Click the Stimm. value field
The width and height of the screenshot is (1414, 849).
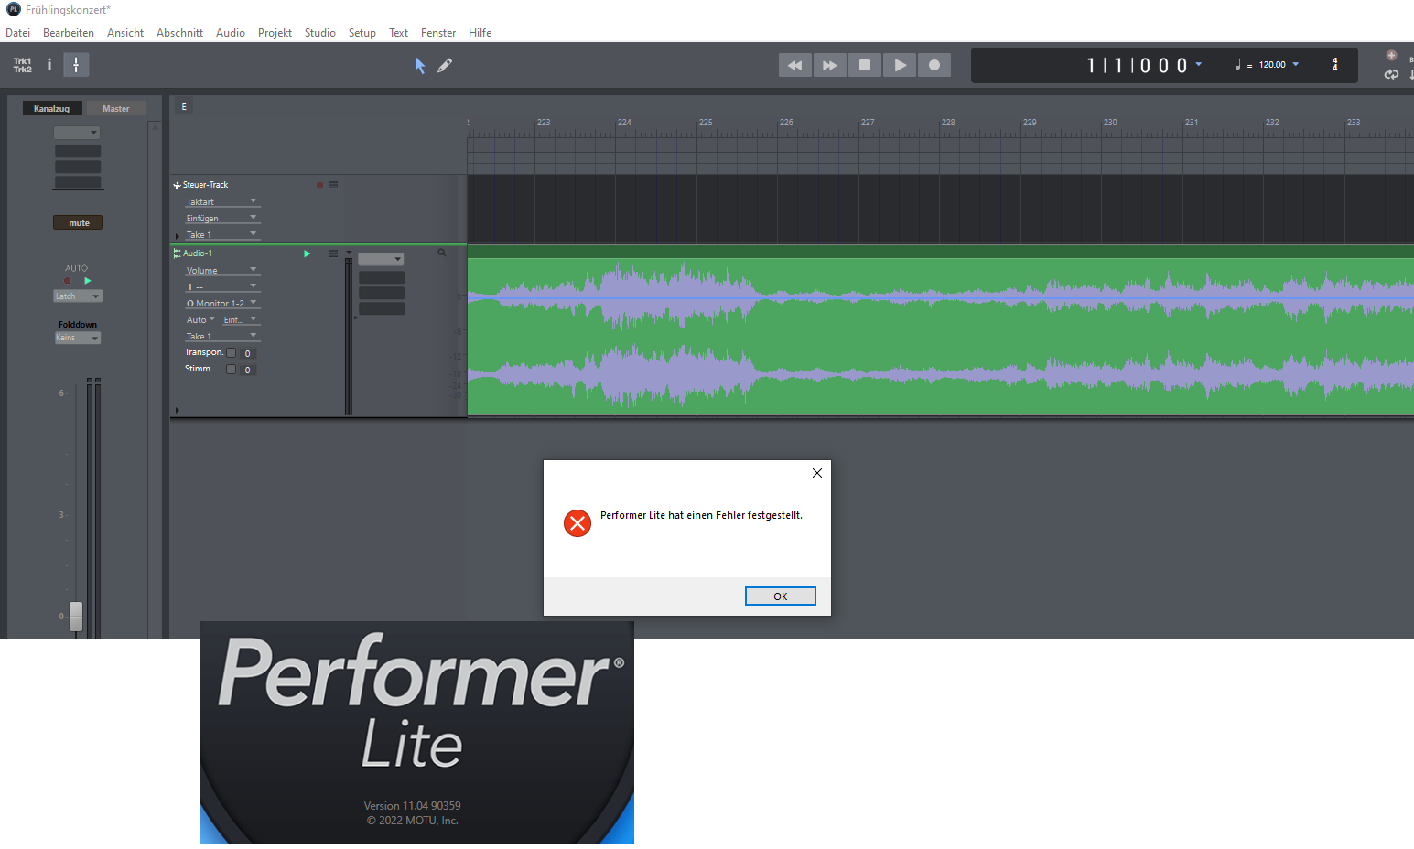[248, 370]
